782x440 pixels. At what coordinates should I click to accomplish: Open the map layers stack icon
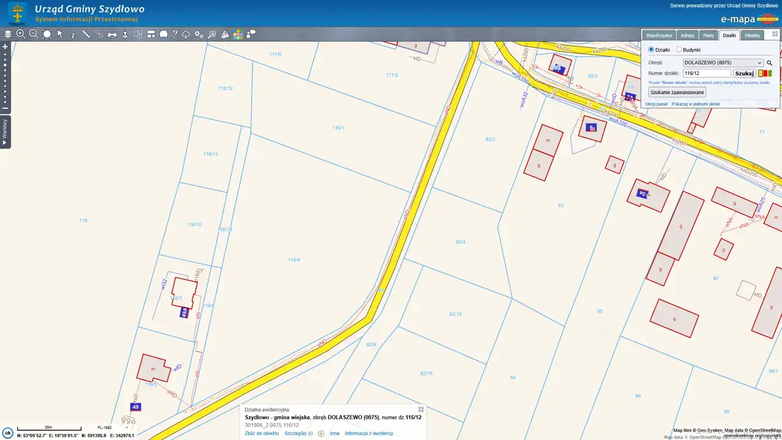(x=8, y=34)
